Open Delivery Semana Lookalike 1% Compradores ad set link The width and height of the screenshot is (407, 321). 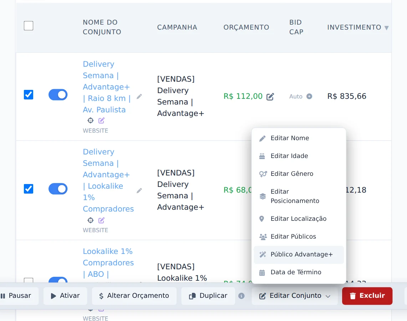tap(108, 180)
